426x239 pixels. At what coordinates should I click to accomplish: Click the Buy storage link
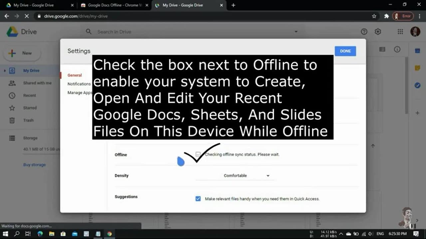click(x=34, y=165)
